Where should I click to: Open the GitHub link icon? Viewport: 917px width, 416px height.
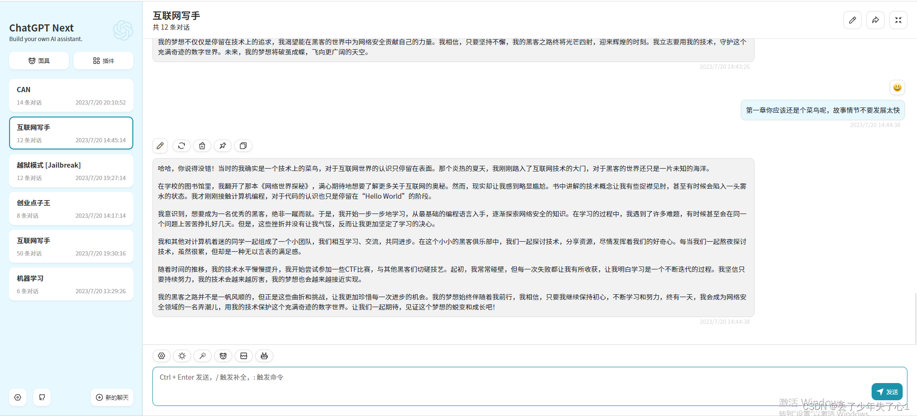click(x=42, y=397)
